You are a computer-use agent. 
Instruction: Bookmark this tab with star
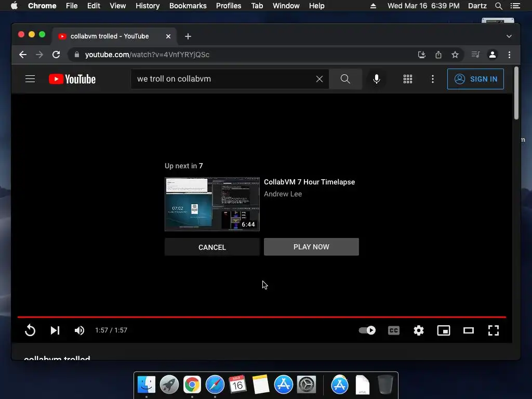click(x=455, y=55)
